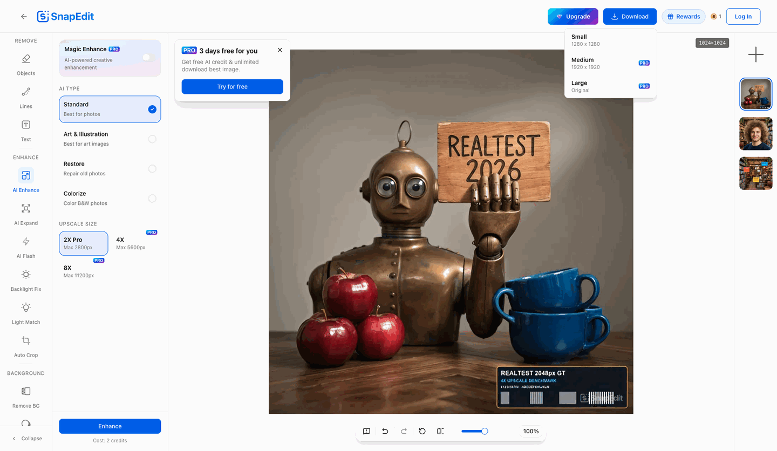Open the Text removal tool
Viewport: 777px width, 451px height.
pyautogui.click(x=26, y=131)
